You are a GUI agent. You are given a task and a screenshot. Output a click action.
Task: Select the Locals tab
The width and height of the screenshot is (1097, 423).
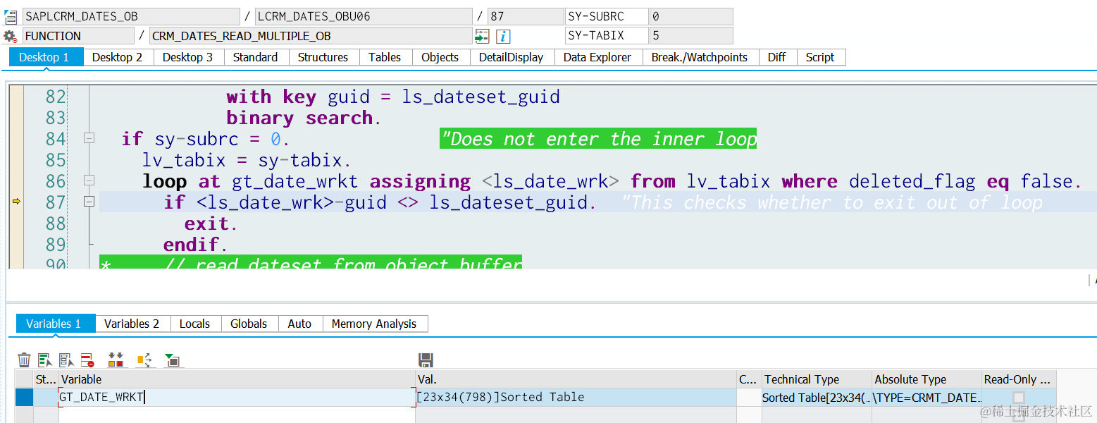[x=195, y=324]
